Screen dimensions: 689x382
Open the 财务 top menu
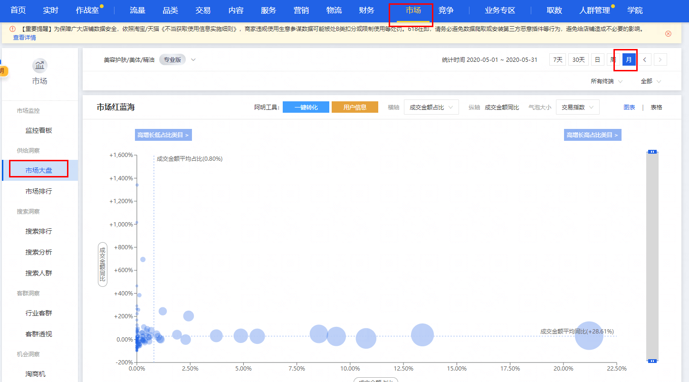click(367, 10)
